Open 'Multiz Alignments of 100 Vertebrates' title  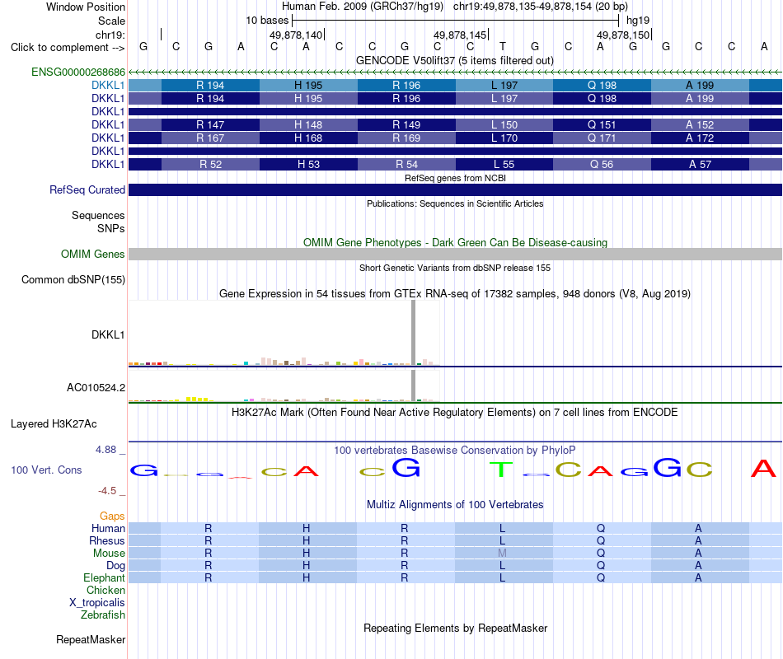tap(455, 505)
